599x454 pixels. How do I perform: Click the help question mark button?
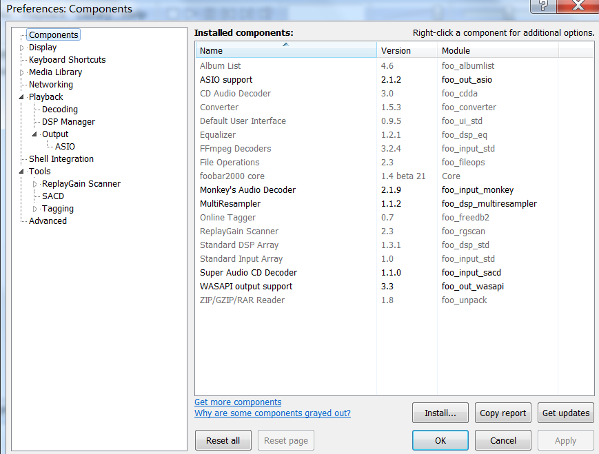pos(544,6)
